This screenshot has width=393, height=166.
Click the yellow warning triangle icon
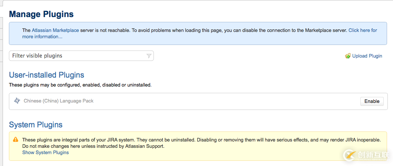click(x=16, y=139)
